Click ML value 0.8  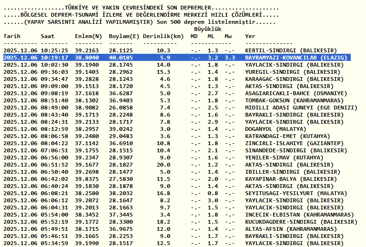pos(213,193)
